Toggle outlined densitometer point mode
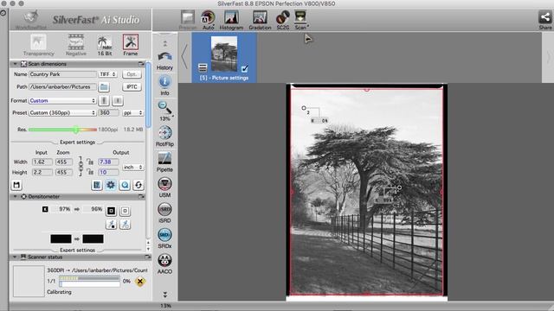 125,211
